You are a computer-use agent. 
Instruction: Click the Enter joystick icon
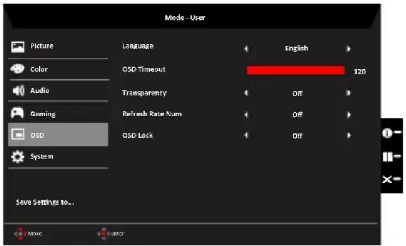(x=103, y=233)
